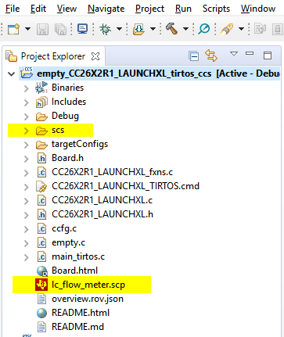Screen dimensions: 284x337
Task: Expand the Includes node
Action: pos(26,102)
